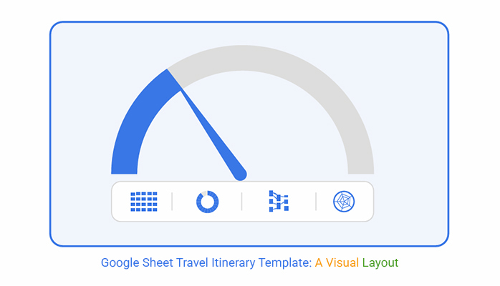Click the 'Google Sheet Travel Itinerary Template:' caption
This screenshot has height=286, width=500.
[x=206, y=263]
